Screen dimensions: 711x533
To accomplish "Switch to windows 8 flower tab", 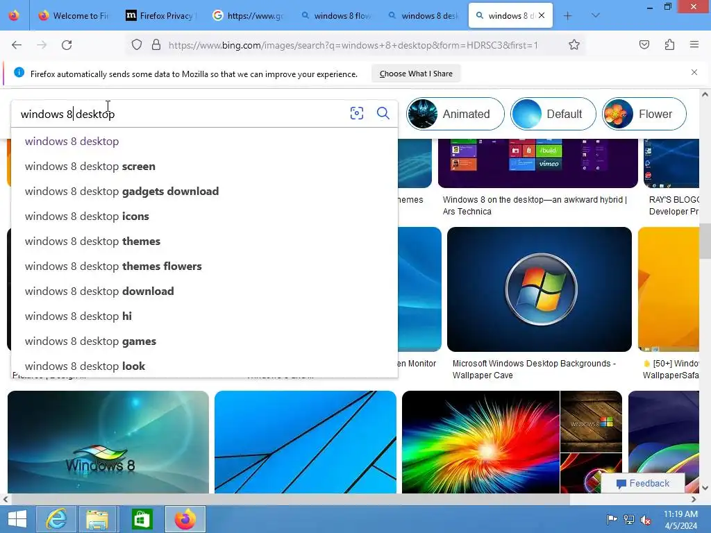I will tap(337, 16).
